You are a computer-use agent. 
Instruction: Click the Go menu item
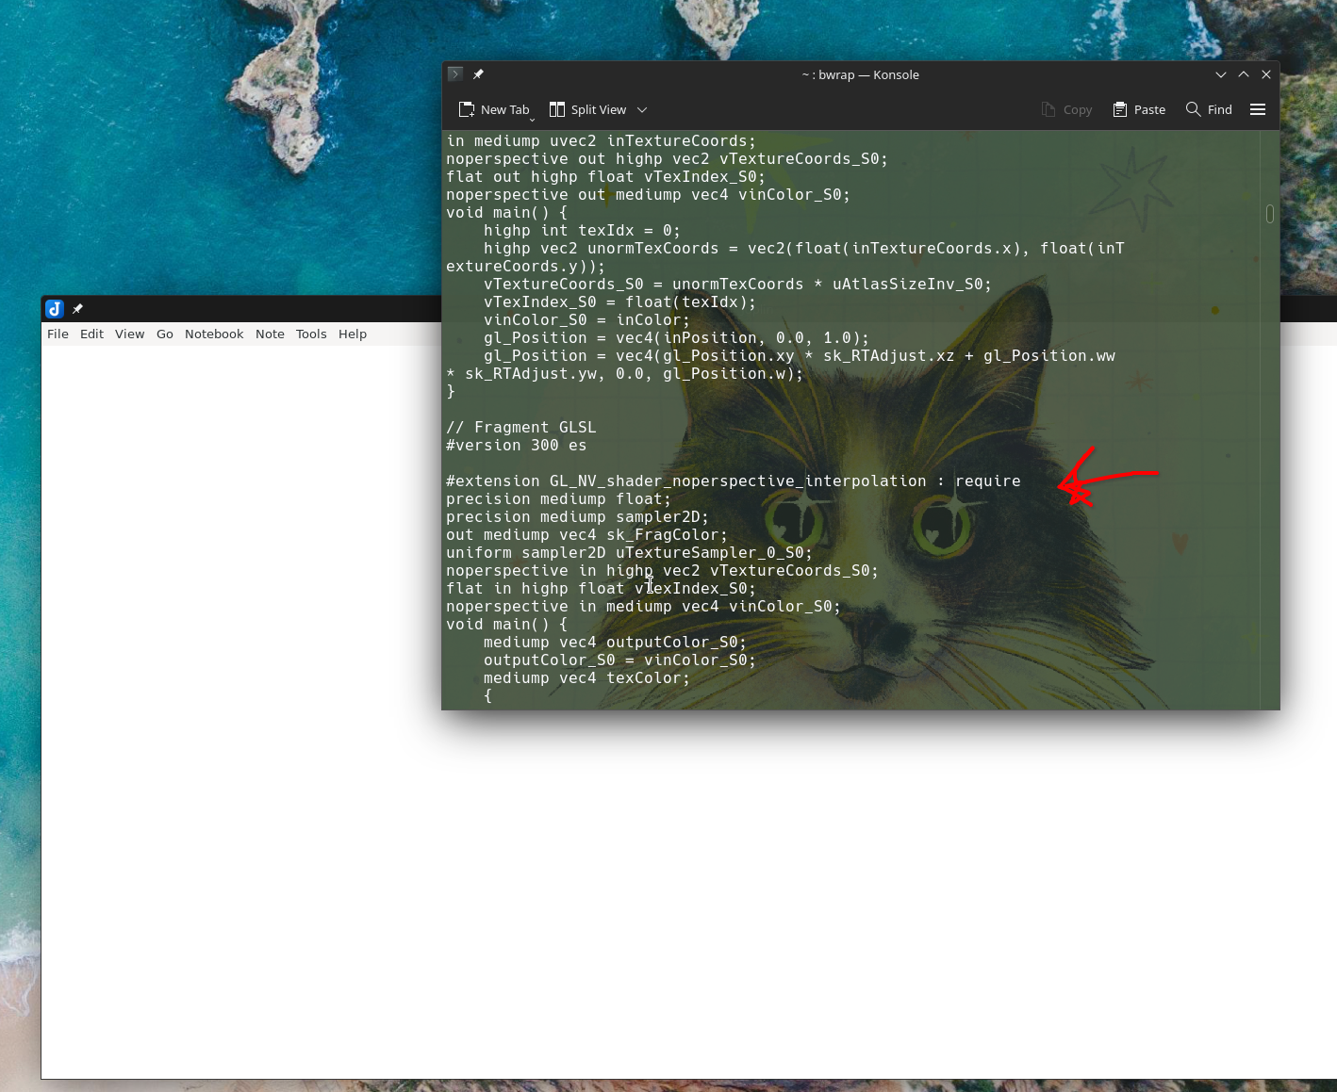tap(165, 334)
